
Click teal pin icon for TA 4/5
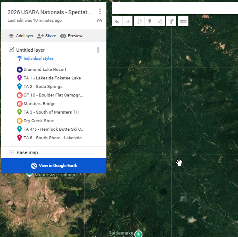click(19, 129)
